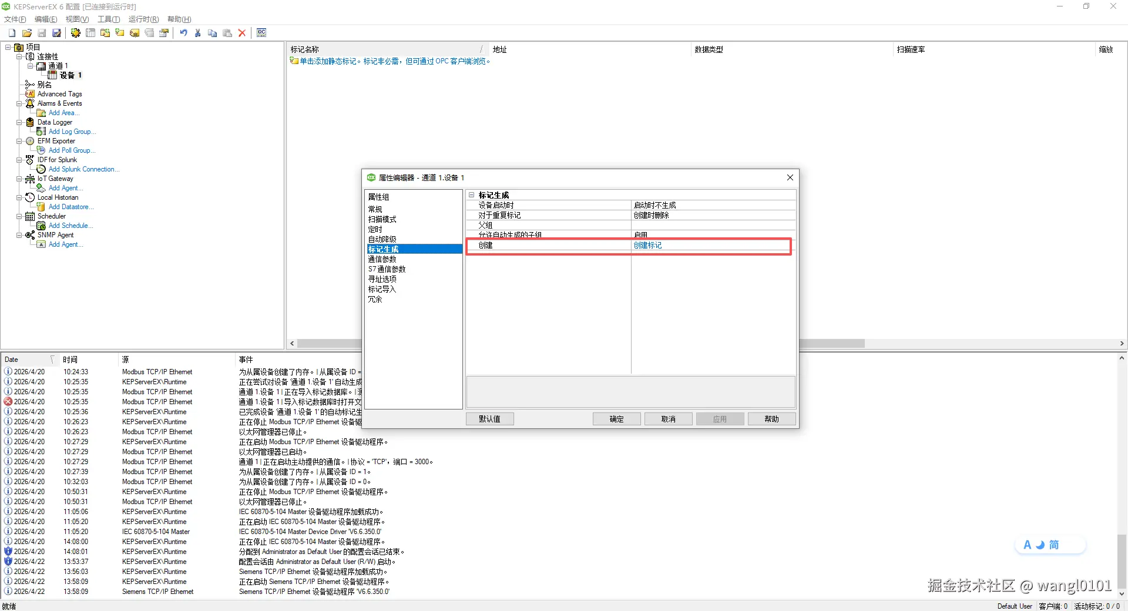1128x611 pixels.
Task: Click the SNMP Agent icon
Action: 30,235
